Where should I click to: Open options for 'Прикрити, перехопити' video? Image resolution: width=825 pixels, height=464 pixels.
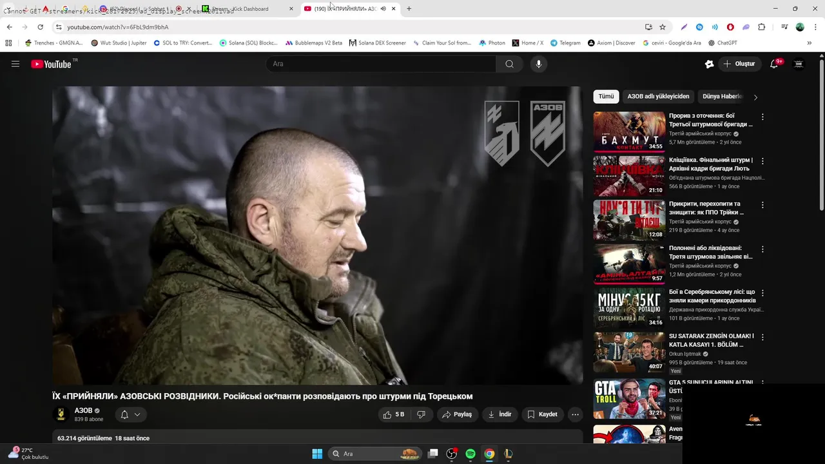coord(762,205)
